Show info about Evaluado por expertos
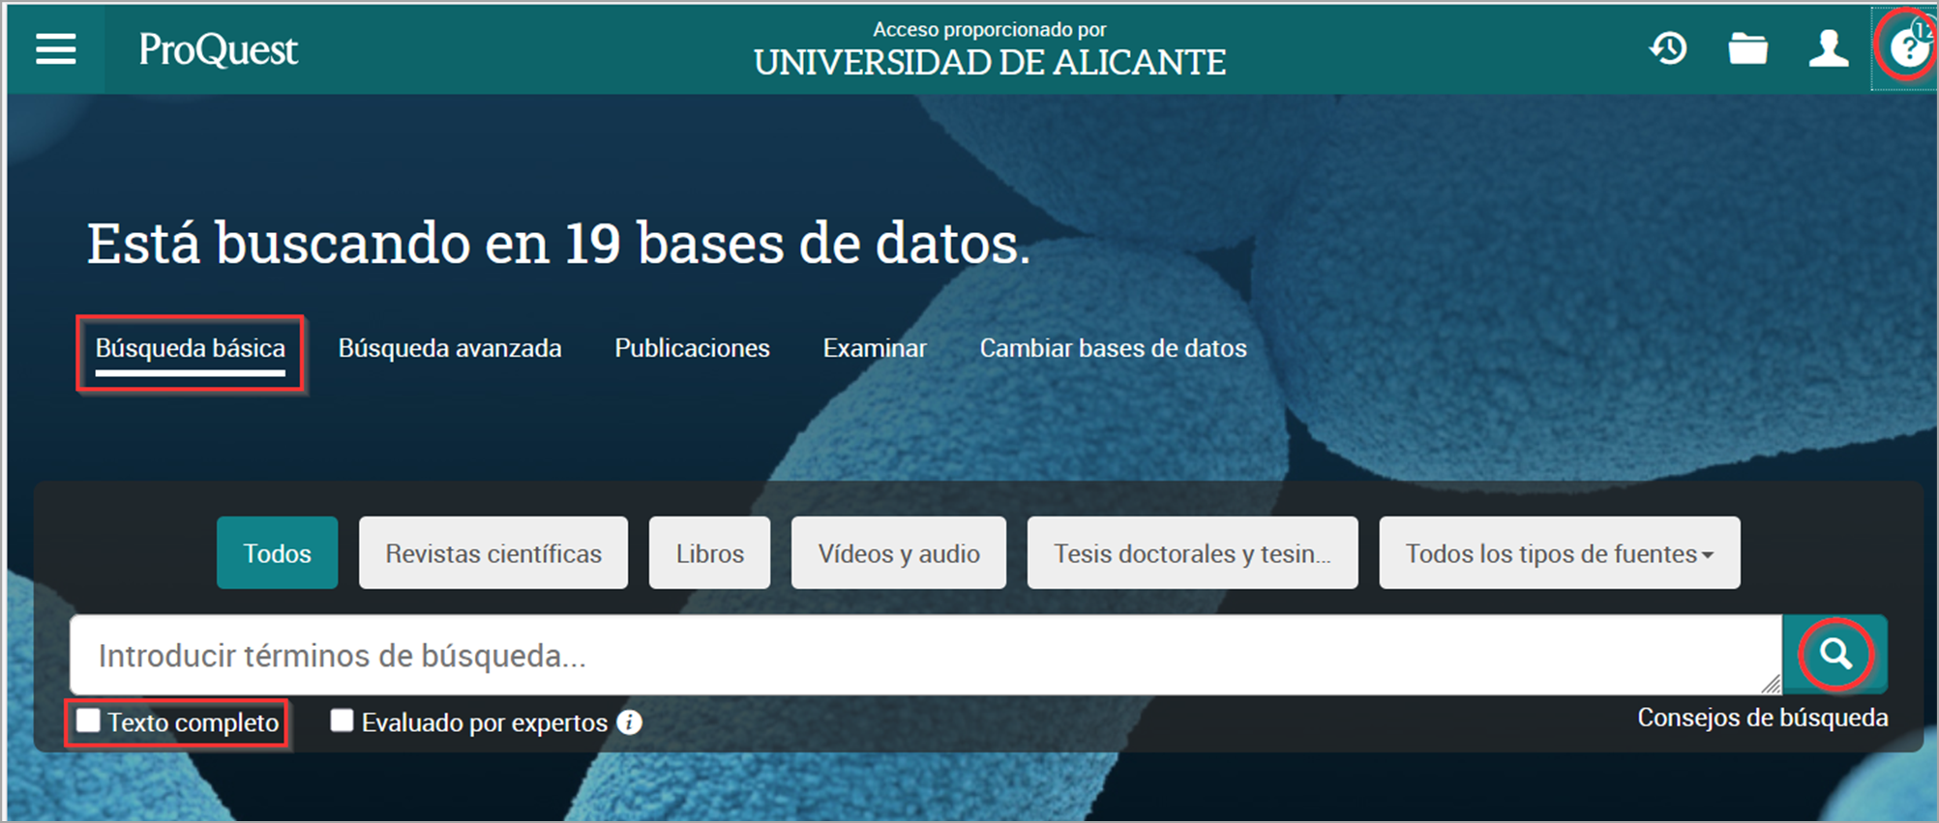The height and width of the screenshot is (823, 1939). coord(630,722)
